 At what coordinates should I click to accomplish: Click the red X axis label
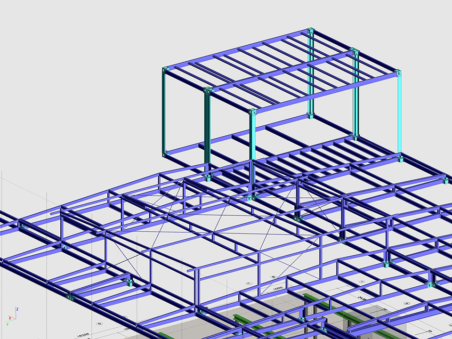pos(10,318)
